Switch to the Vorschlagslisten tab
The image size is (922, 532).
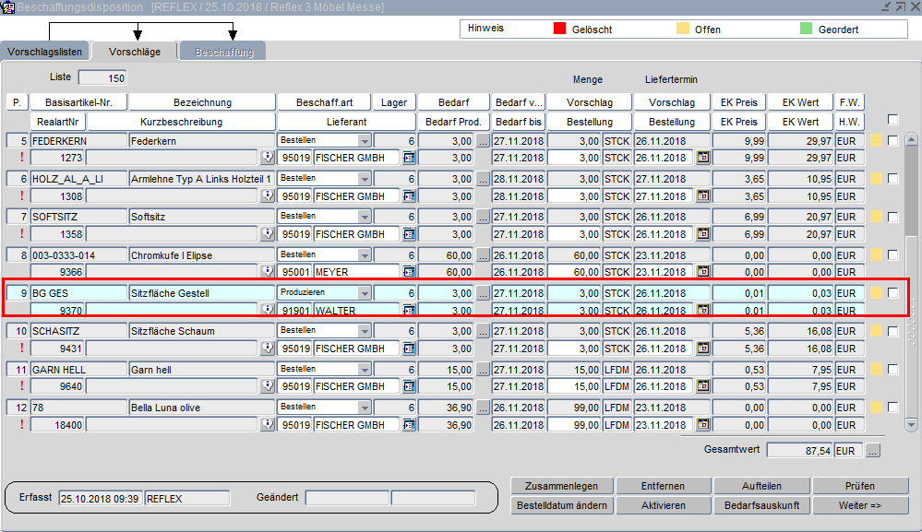[45, 52]
